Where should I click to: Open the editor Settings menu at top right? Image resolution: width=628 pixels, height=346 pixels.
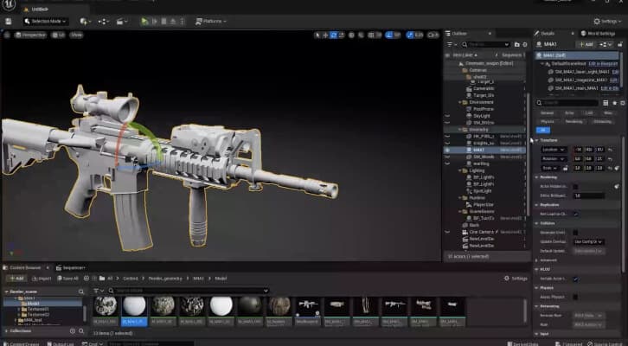pyautogui.click(x=607, y=22)
